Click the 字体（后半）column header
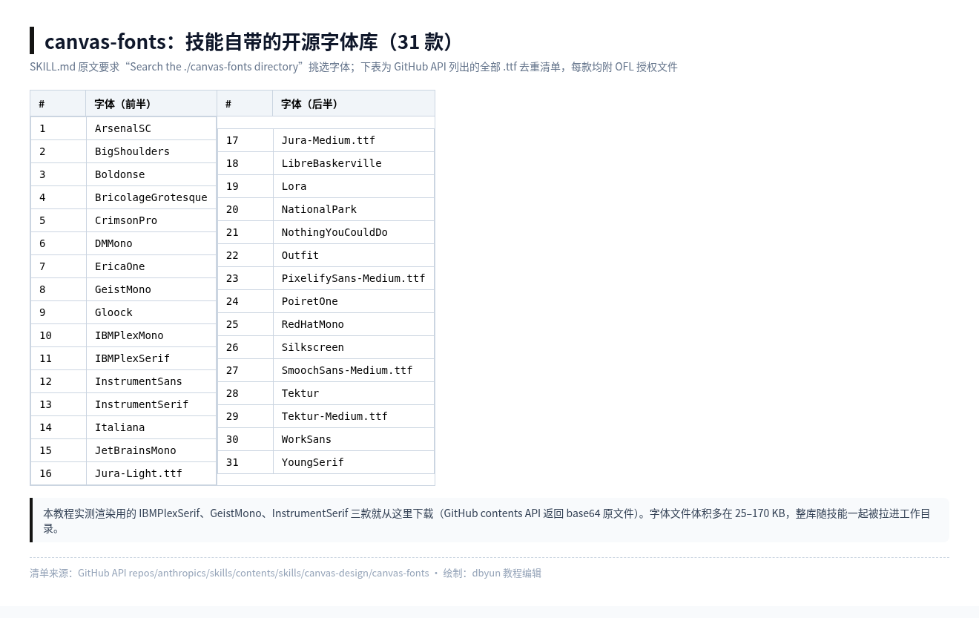The width and height of the screenshot is (979, 618). click(353, 104)
